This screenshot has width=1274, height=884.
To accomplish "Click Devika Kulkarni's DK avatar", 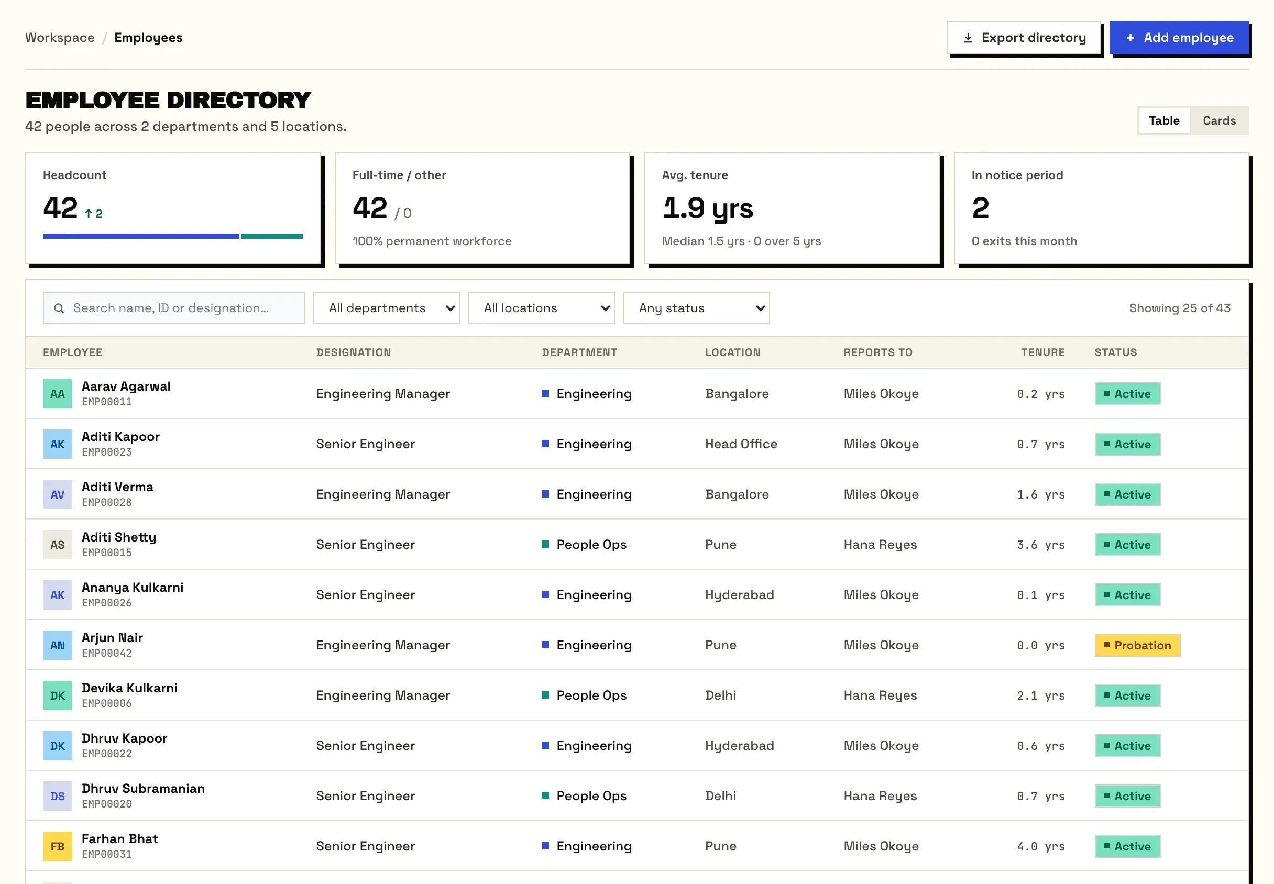I will [58, 696].
